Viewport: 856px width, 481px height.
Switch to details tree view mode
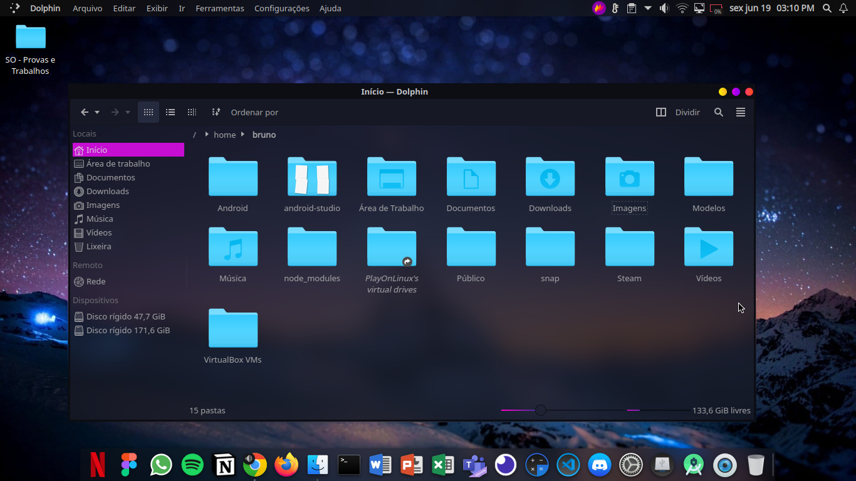(x=192, y=112)
